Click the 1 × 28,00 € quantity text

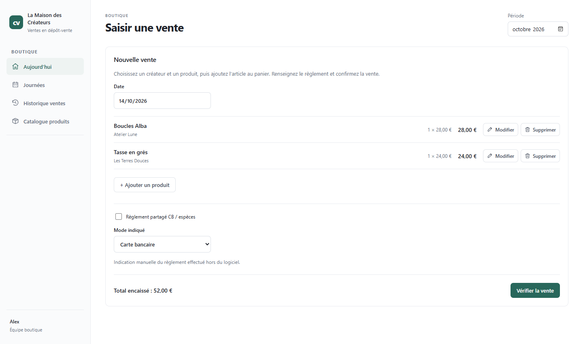(440, 130)
